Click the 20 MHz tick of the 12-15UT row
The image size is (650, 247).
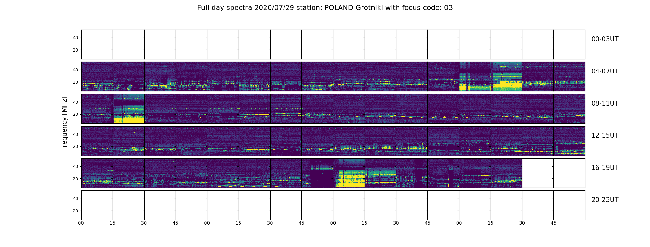click(76, 146)
